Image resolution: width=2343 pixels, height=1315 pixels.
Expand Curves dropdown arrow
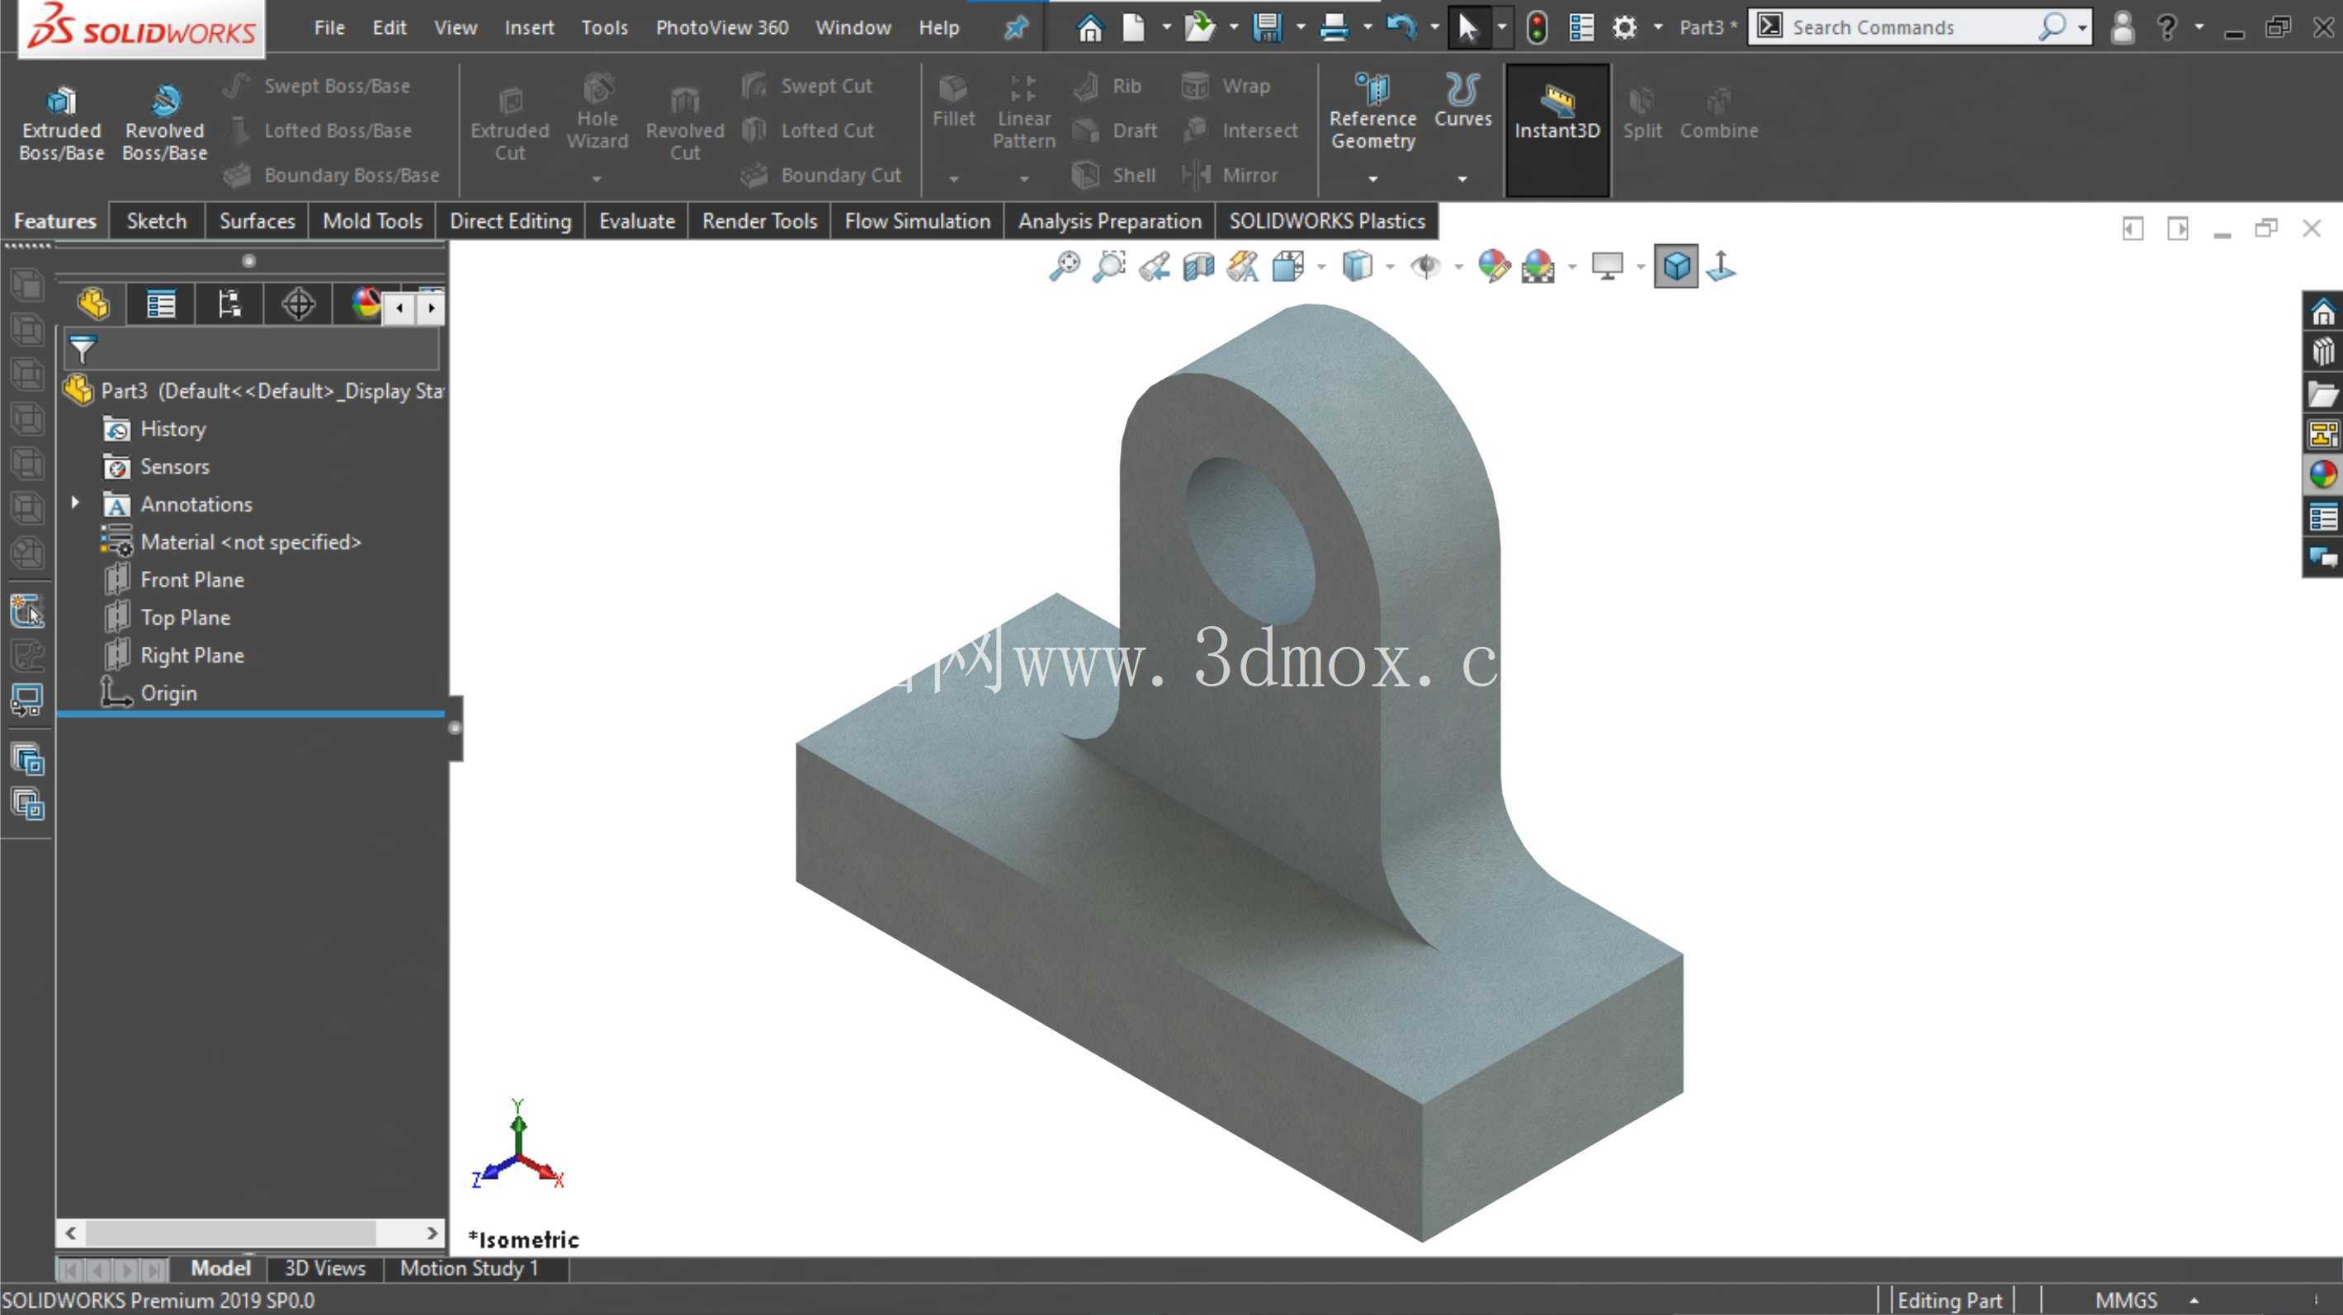point(1462,179)
